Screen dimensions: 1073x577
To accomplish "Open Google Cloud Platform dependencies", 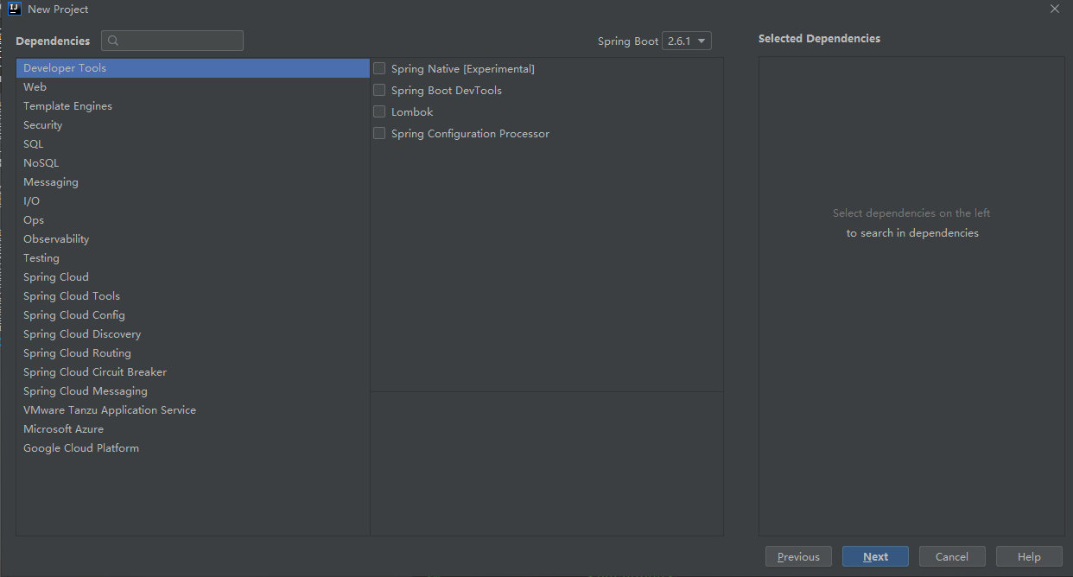I will point(80,447).
